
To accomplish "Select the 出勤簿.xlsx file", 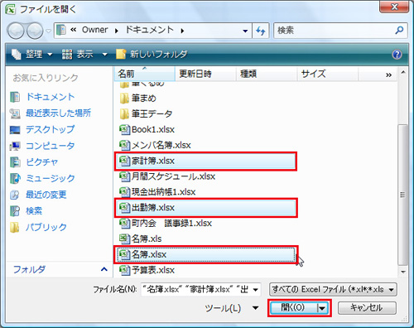I will [x=205, y=207].
